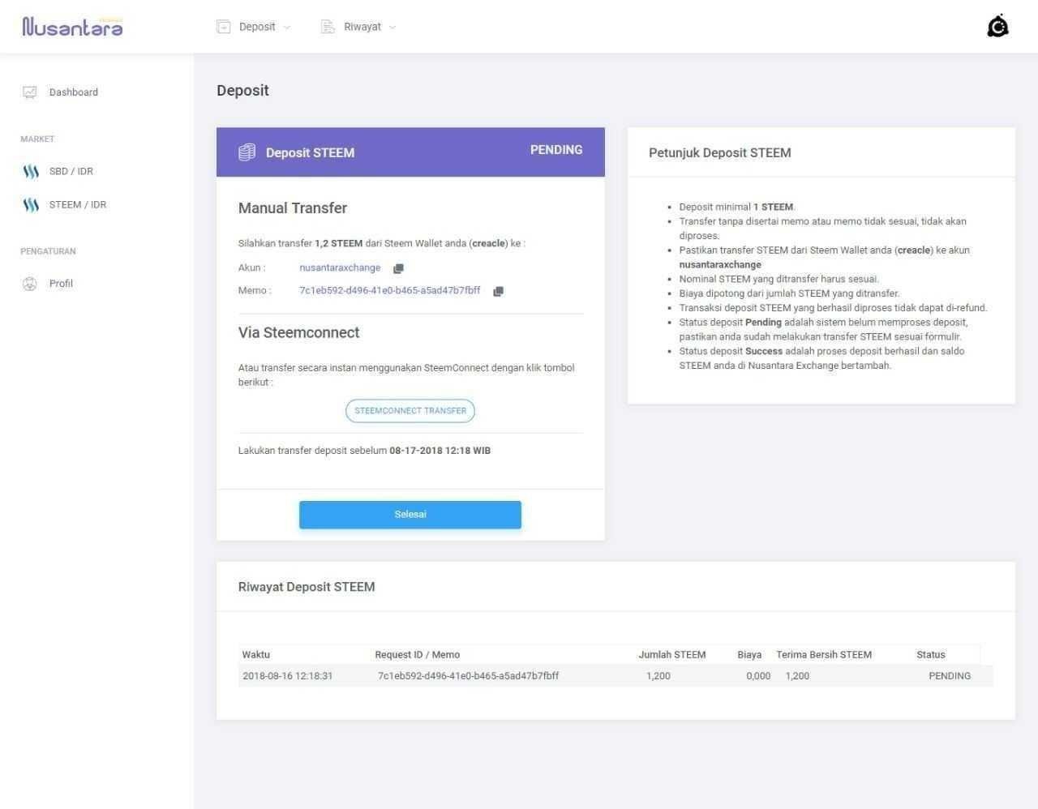Click the PENDING status cell in the table
The width and height of the screenshot is (1038, 809).
(950, 676)
